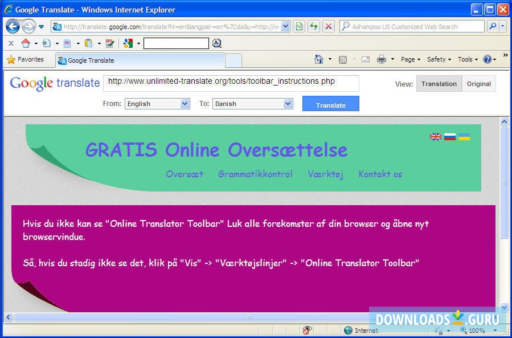Click the red house toolbar icon
512x338 pixels.
coord(26,43)
